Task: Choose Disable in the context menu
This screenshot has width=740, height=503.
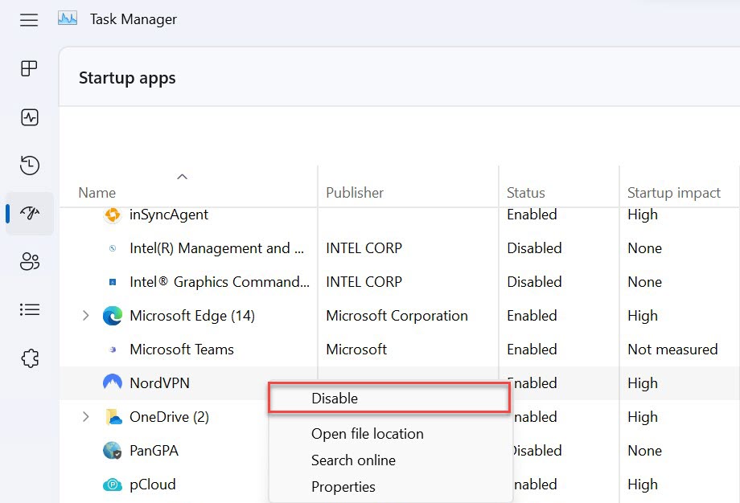Action: 389,399
